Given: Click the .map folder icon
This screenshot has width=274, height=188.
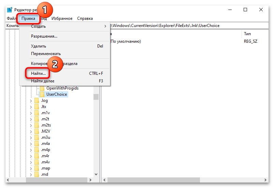Looking at the screenshot, I should click(37, 168).
